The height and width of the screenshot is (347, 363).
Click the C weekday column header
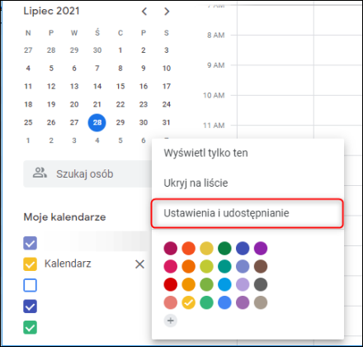(x=120, y=33)
